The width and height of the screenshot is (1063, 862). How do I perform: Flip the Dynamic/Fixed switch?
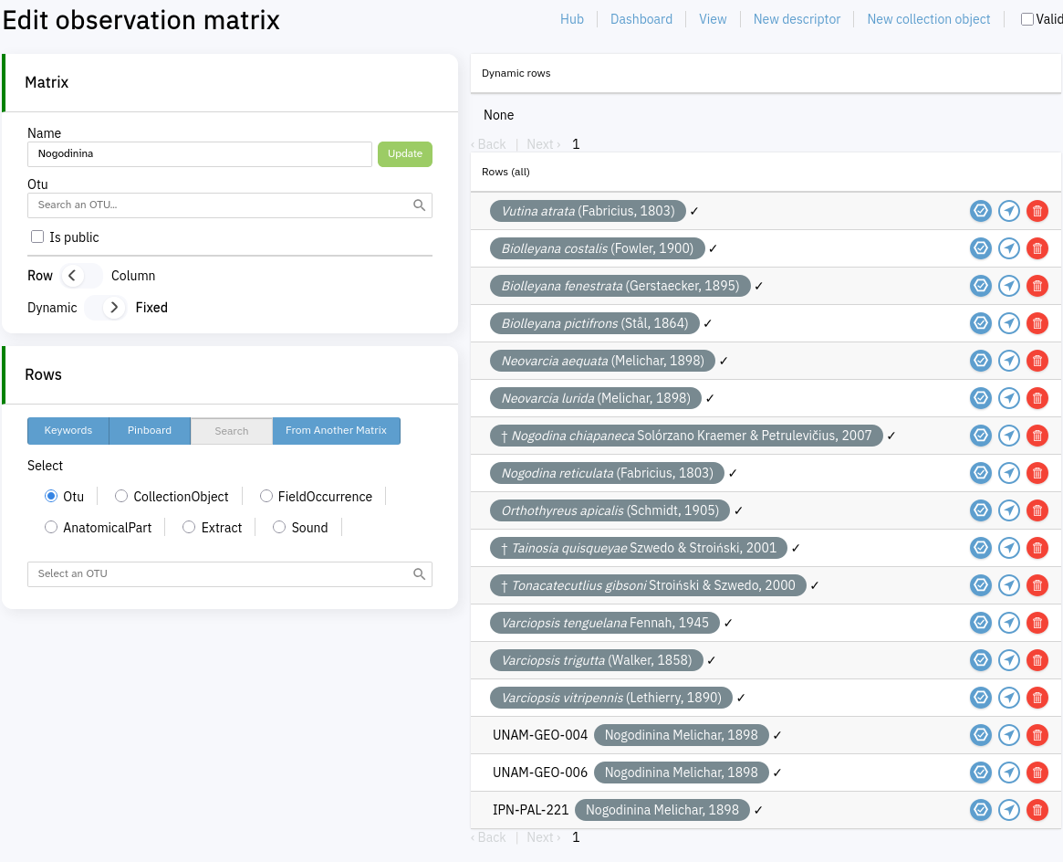tap(106, 308)
